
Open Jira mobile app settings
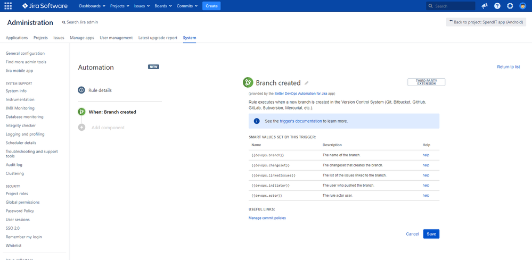click(19, 71)
